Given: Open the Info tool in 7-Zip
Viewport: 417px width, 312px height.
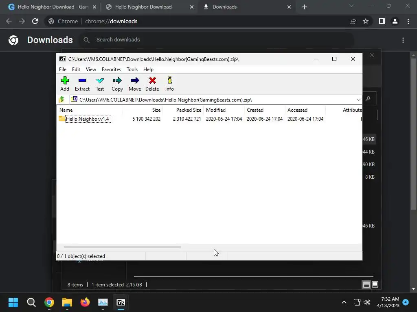Looking at the screenshot, I should [x=169, y=84].
